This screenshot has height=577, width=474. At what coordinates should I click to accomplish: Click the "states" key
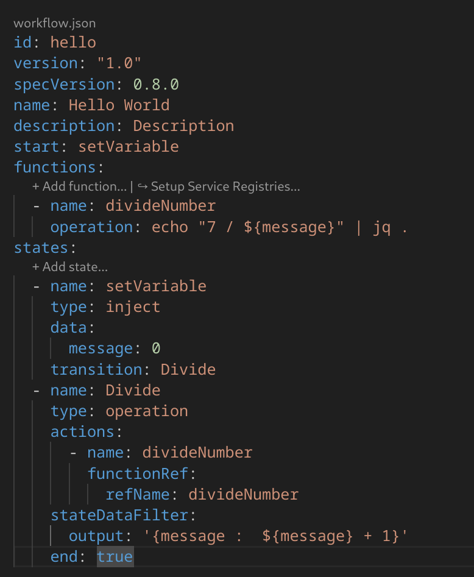(x=41, y=249)
